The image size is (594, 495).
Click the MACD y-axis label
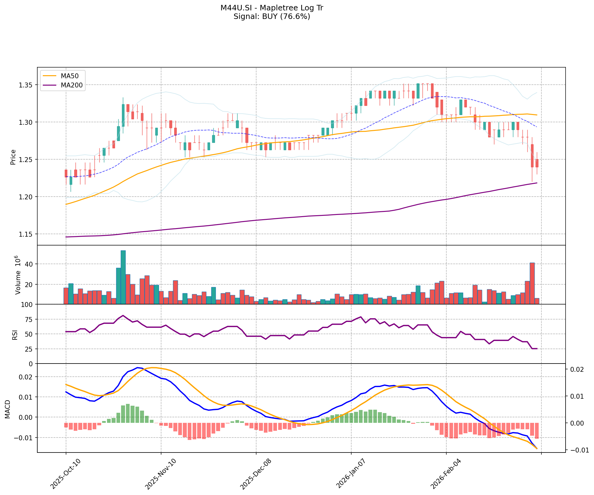coord(7,409)
